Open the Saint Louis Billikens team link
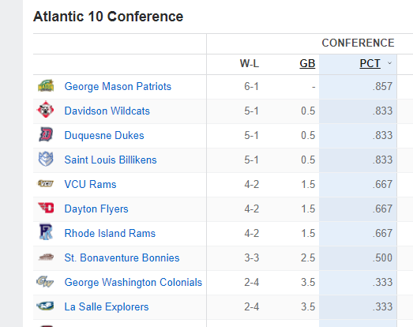The height and width of the screenshot is (327, 413). click(x=111, y=160)
